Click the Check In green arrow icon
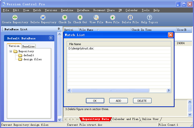This screenshot has height=128, width=194. [65, 17]
